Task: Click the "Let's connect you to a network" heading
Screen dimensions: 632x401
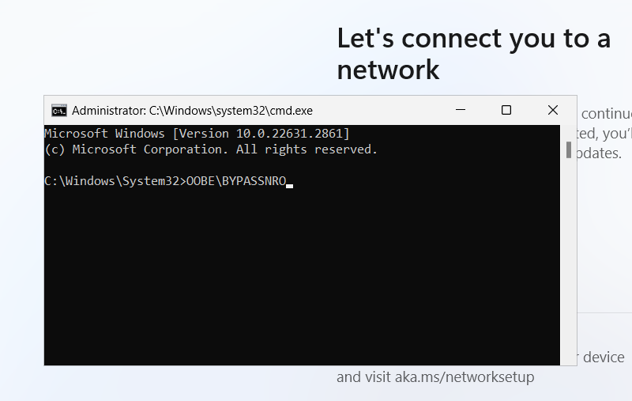Action: tap(474, 53)
